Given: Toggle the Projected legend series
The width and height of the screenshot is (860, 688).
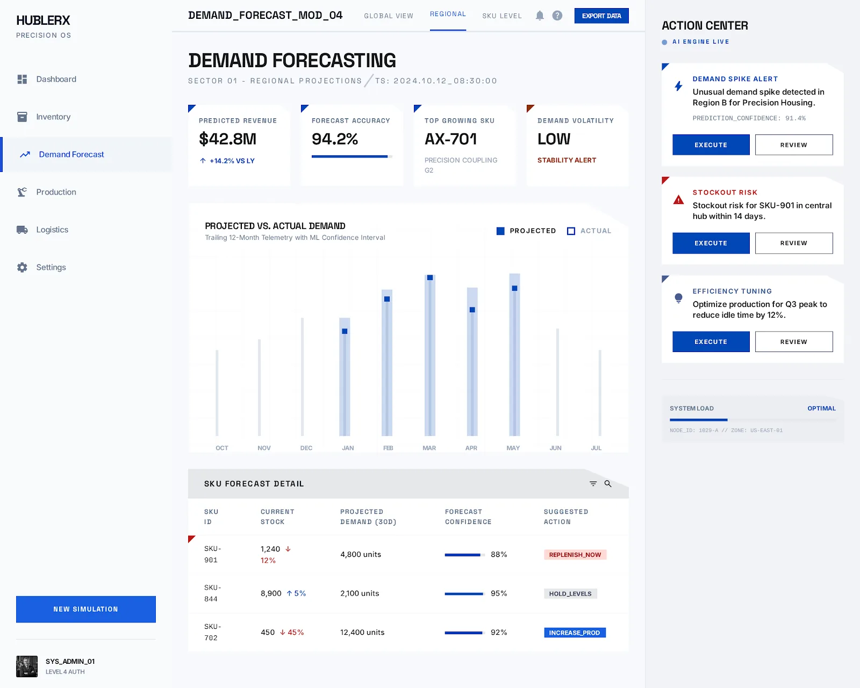Looking at the screenshot, I should [526, 231].
